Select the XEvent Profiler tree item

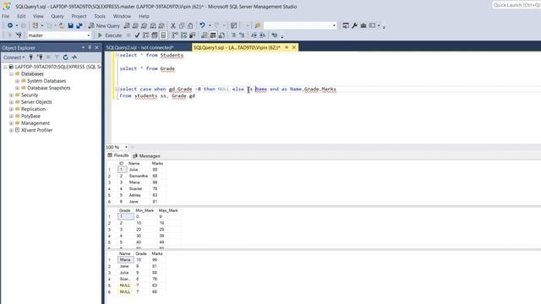(x=36, y=130)
